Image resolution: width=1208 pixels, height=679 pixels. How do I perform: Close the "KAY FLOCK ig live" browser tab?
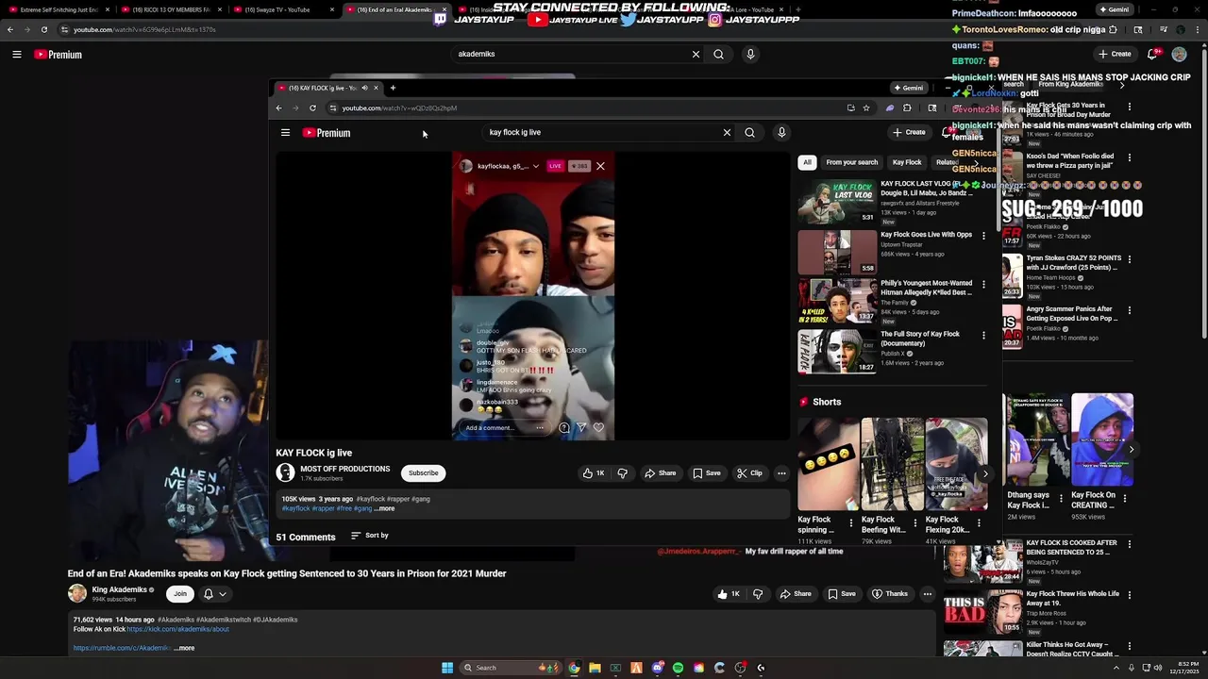(x=376, y=88)
